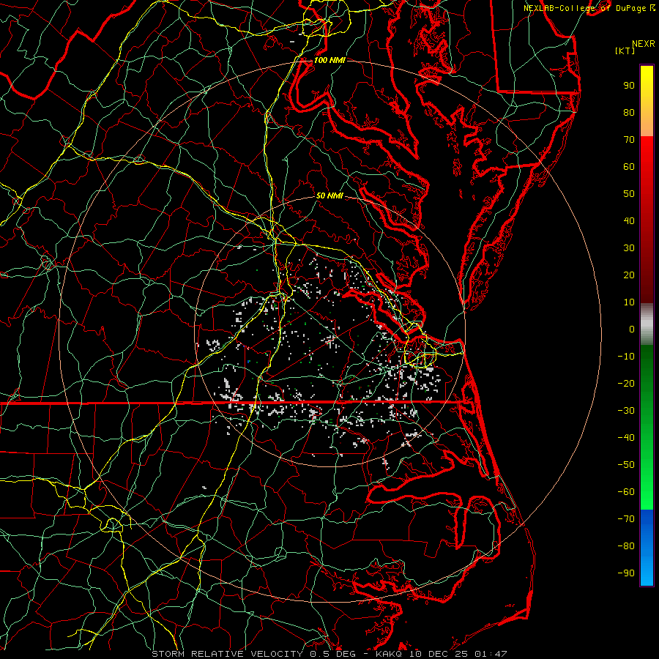Click the 0 legend value
The height and width of the screenshot is (659, 659).
tap(632, 329)
